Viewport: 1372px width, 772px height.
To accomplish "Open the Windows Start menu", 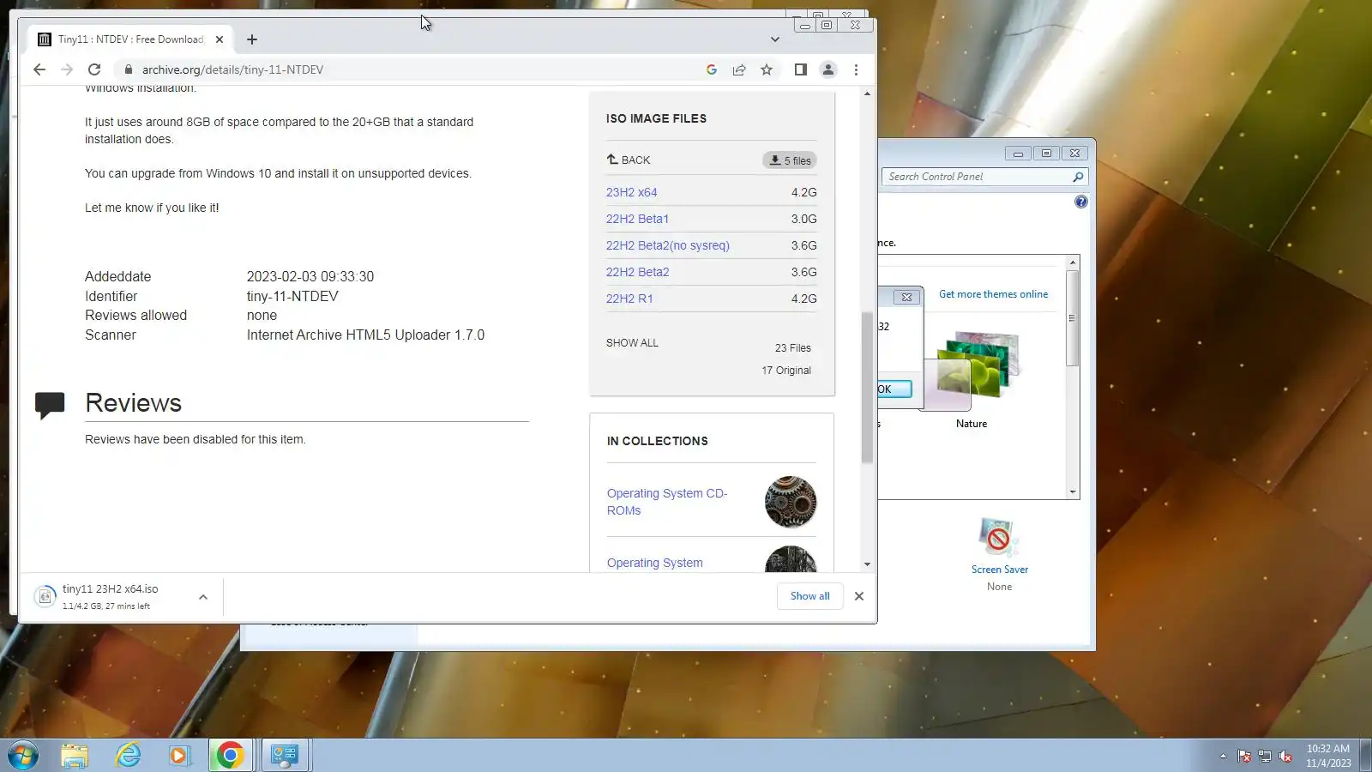I will (x=23, y=756).
